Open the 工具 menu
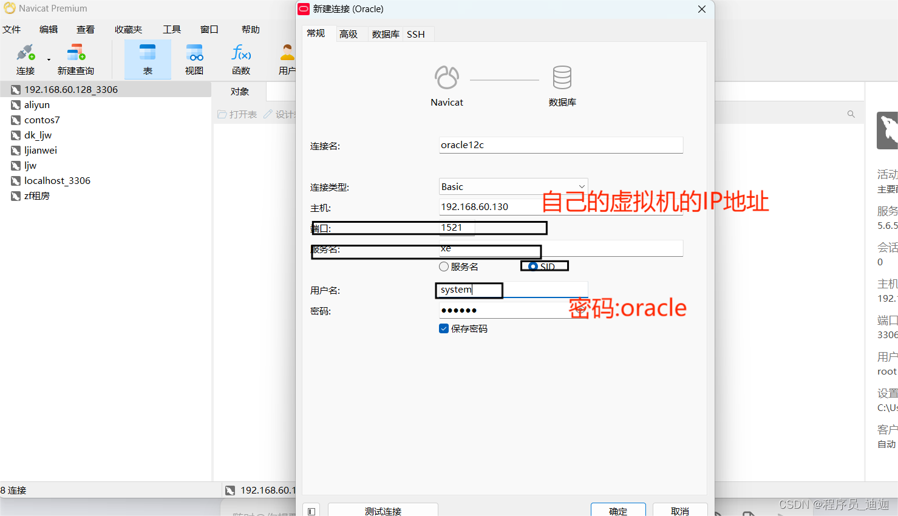The height and width of the screenshot is (516, 898). pyautogui.click(x=172, y=29)
